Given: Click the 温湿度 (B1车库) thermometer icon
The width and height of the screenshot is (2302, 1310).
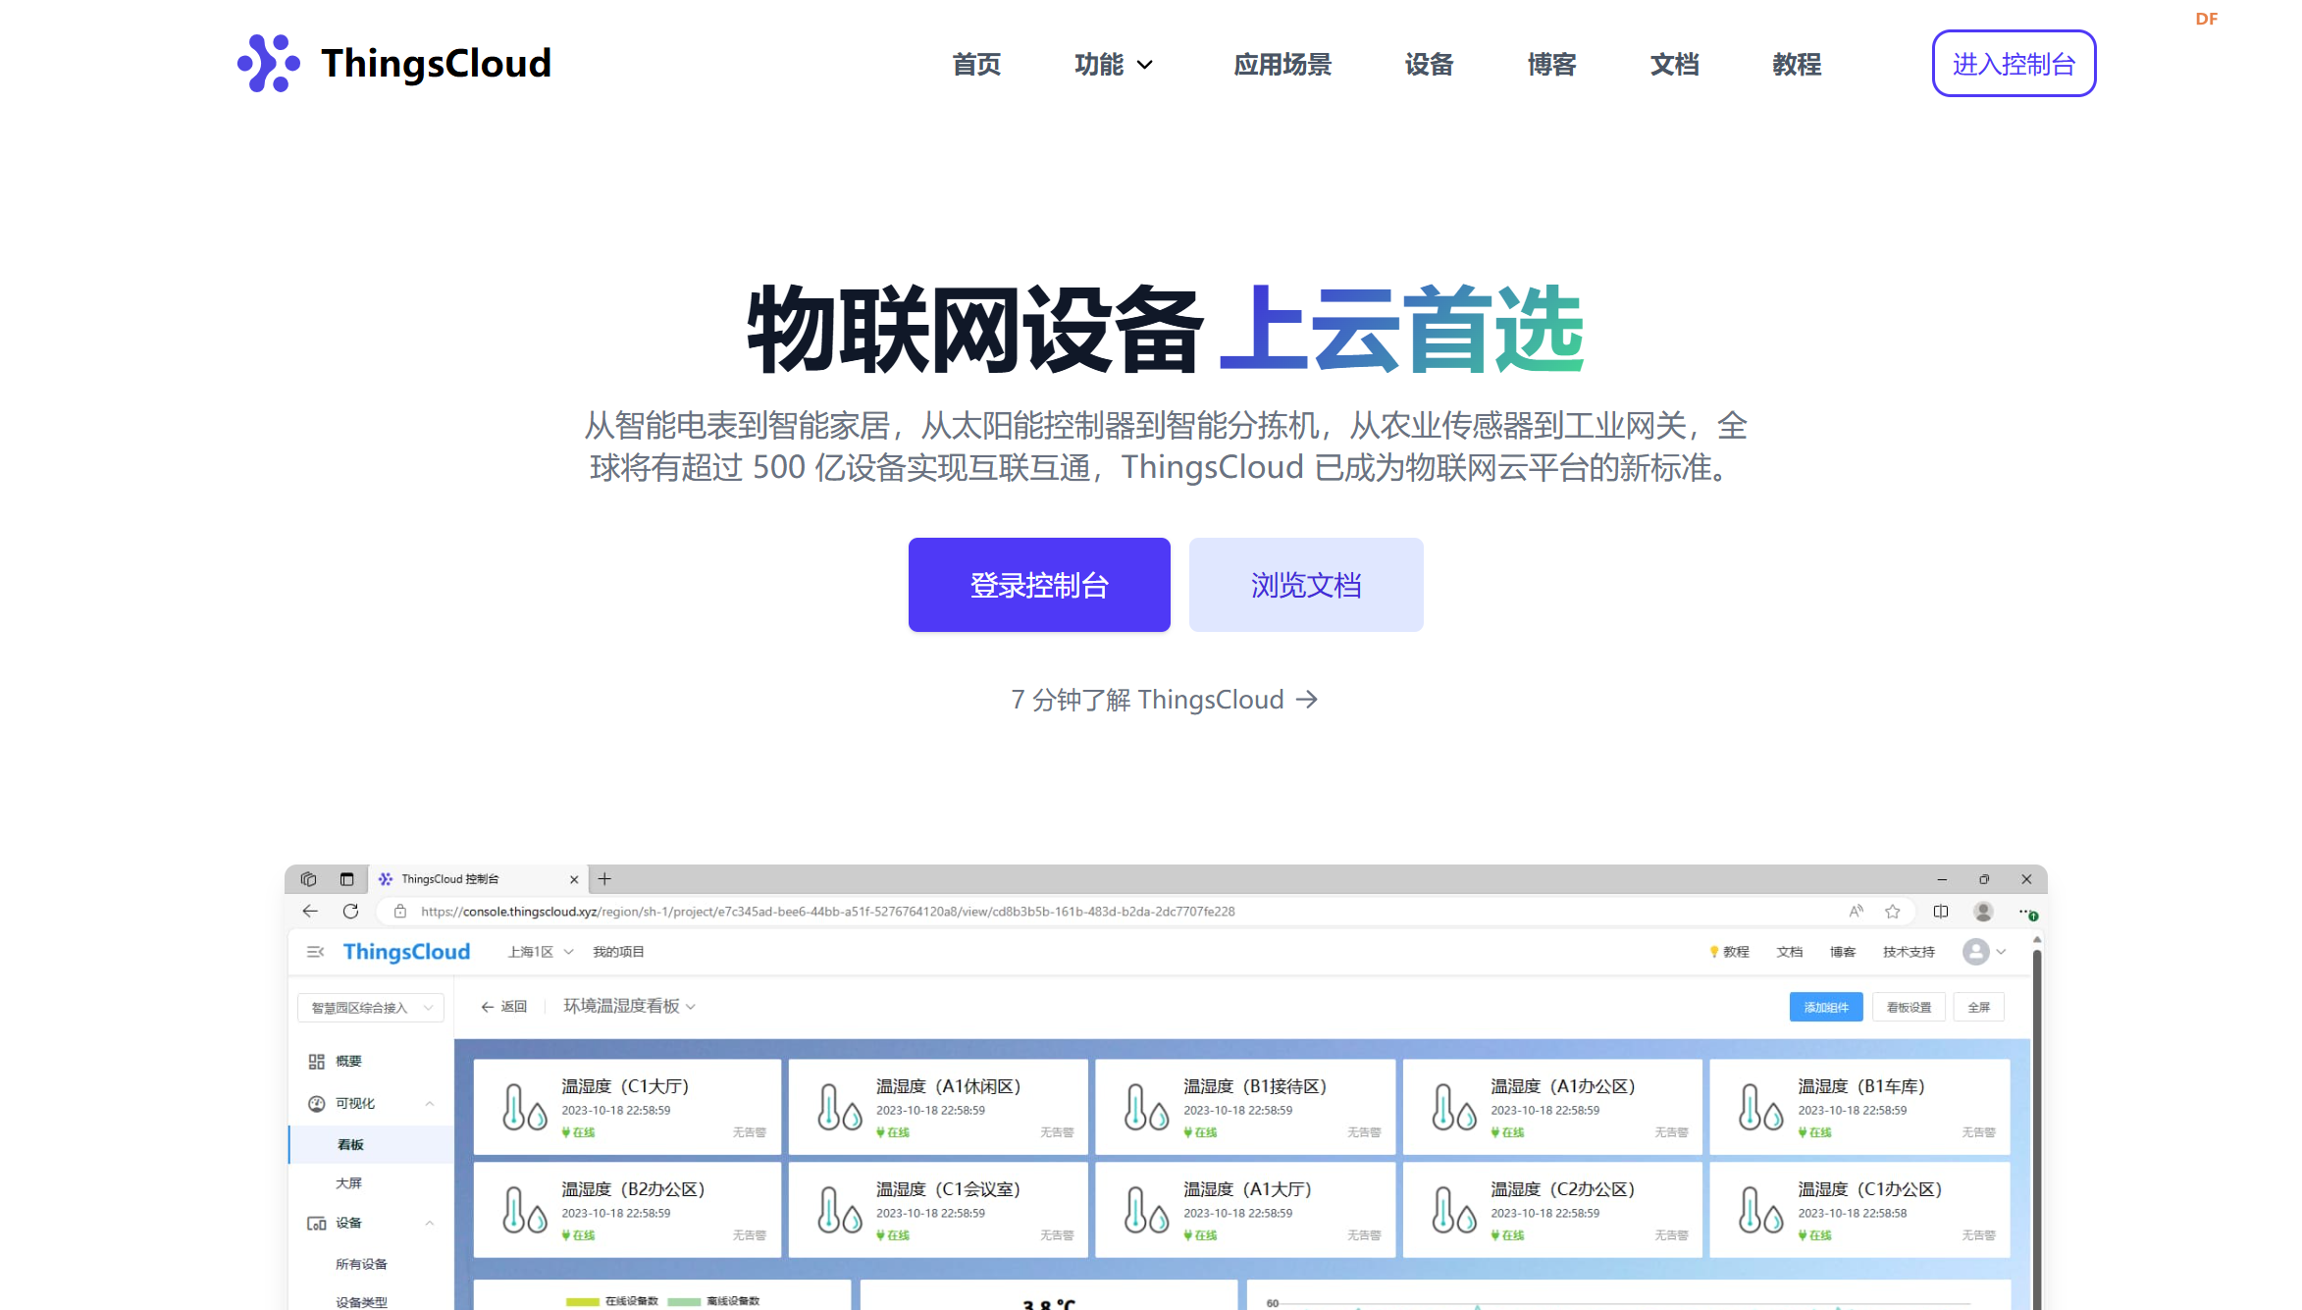Looking at the screenshot, I should [x=1760, y=1108].
